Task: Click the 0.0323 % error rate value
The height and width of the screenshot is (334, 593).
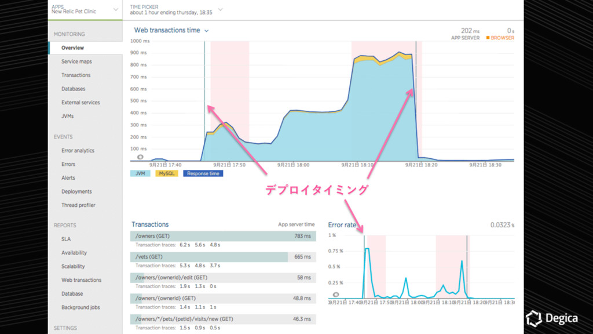Action: (x=502, y=225)
